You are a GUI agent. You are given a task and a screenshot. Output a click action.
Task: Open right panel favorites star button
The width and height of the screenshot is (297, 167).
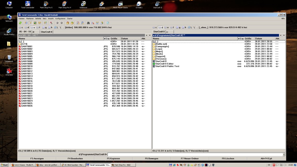(x=280, y=35)
